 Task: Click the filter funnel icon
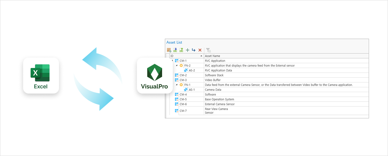click(x=208, y=50)
